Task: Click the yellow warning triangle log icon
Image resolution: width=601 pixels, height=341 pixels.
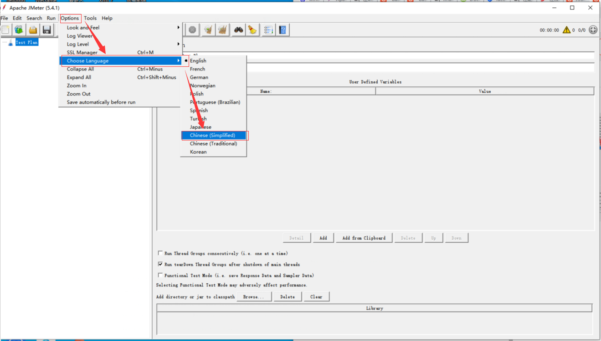Action: coord(566,30)
